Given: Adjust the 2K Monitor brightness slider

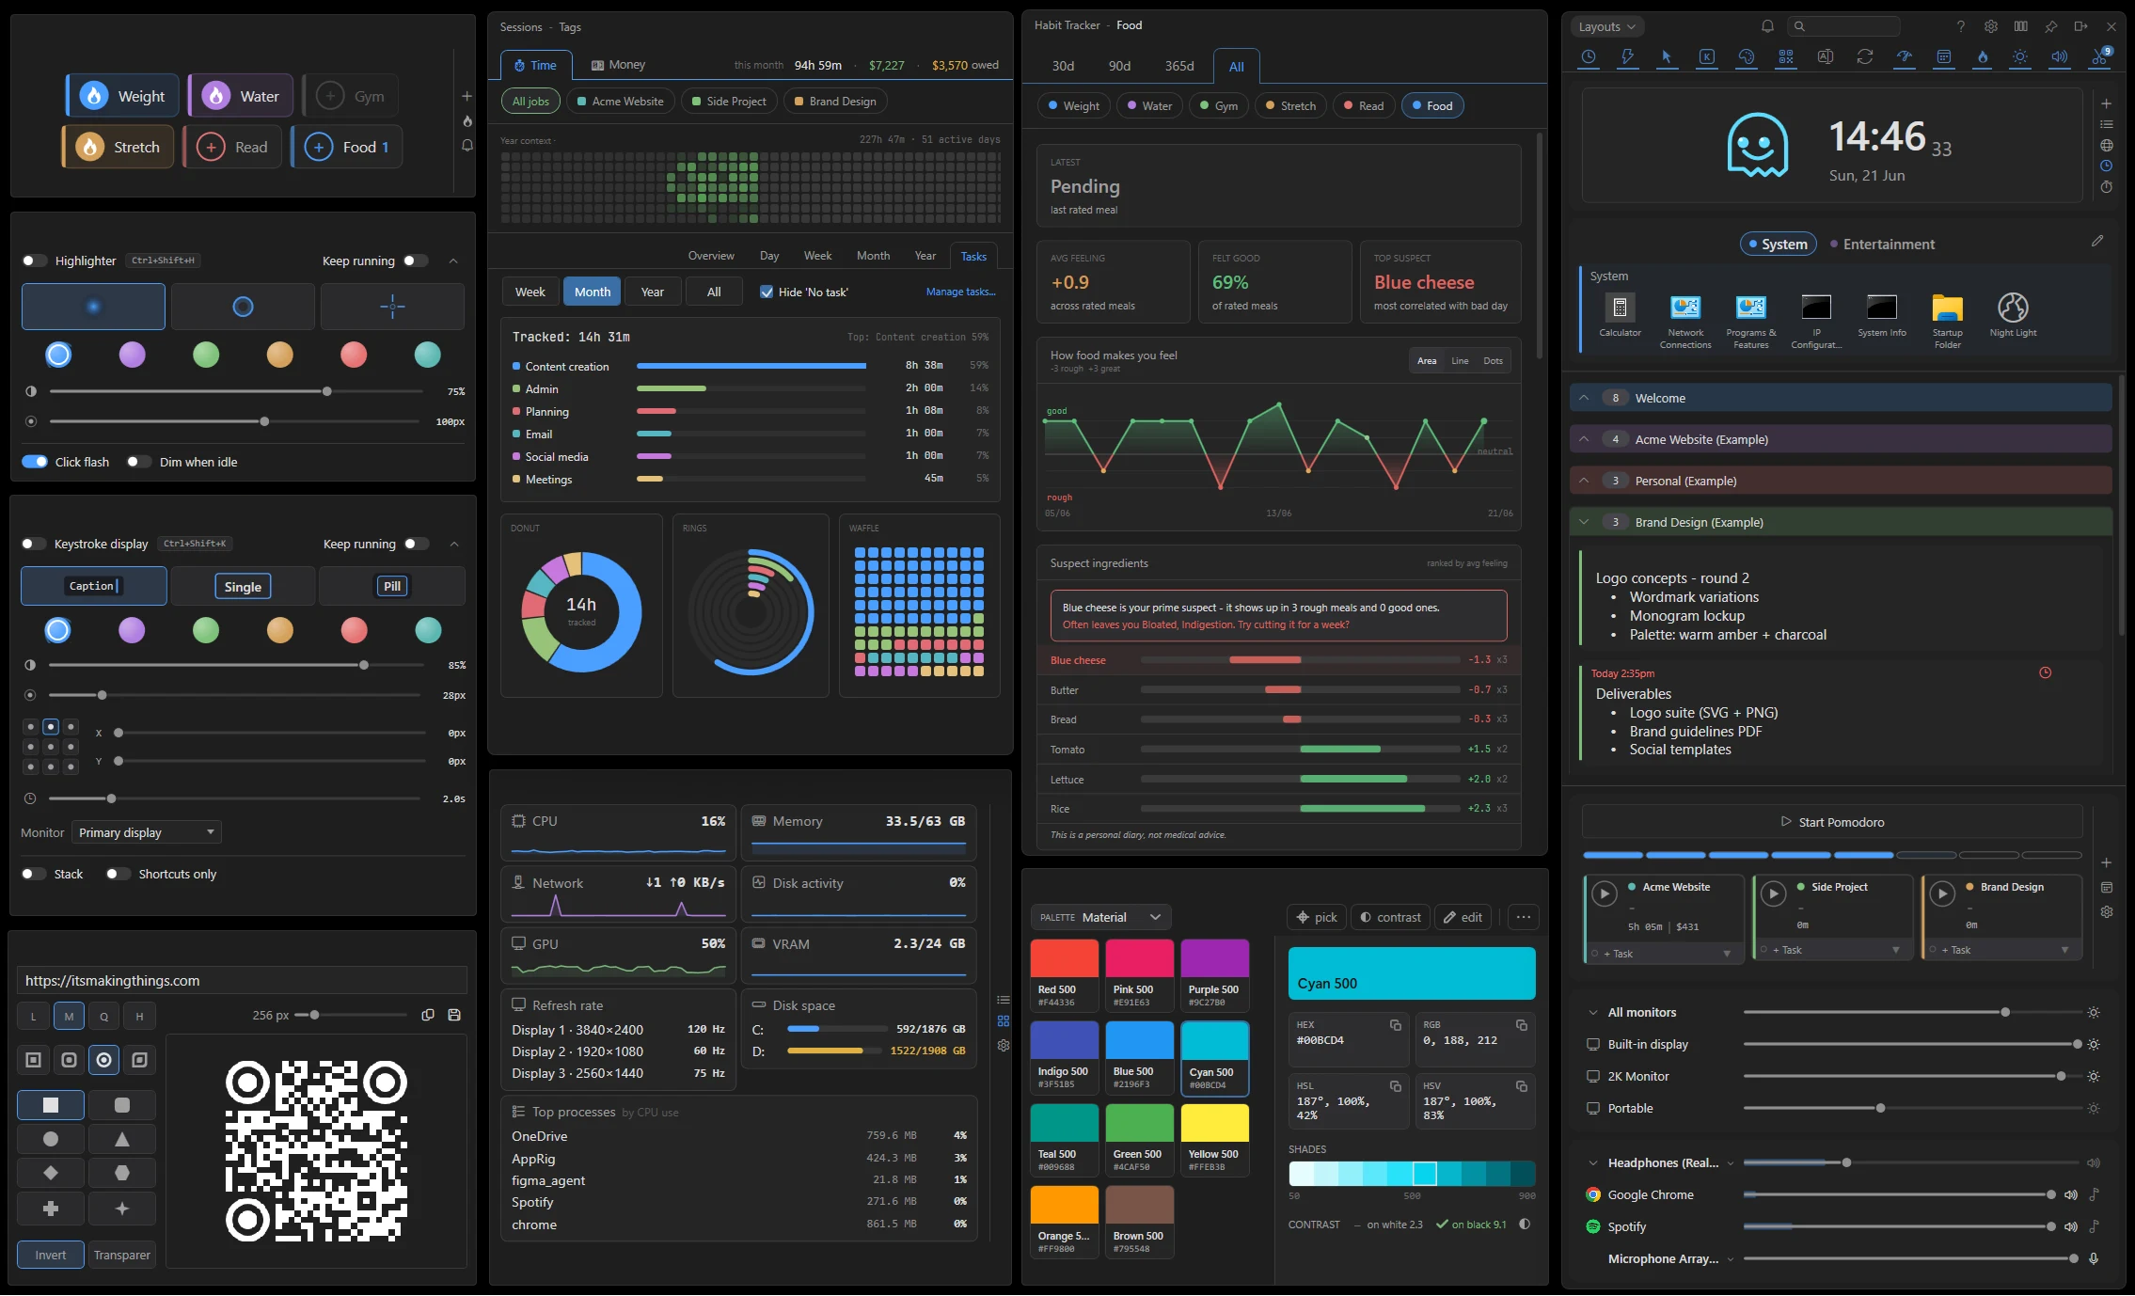Looking at the screenshot, I should pyautogui.click(x=1910, y=1076).
